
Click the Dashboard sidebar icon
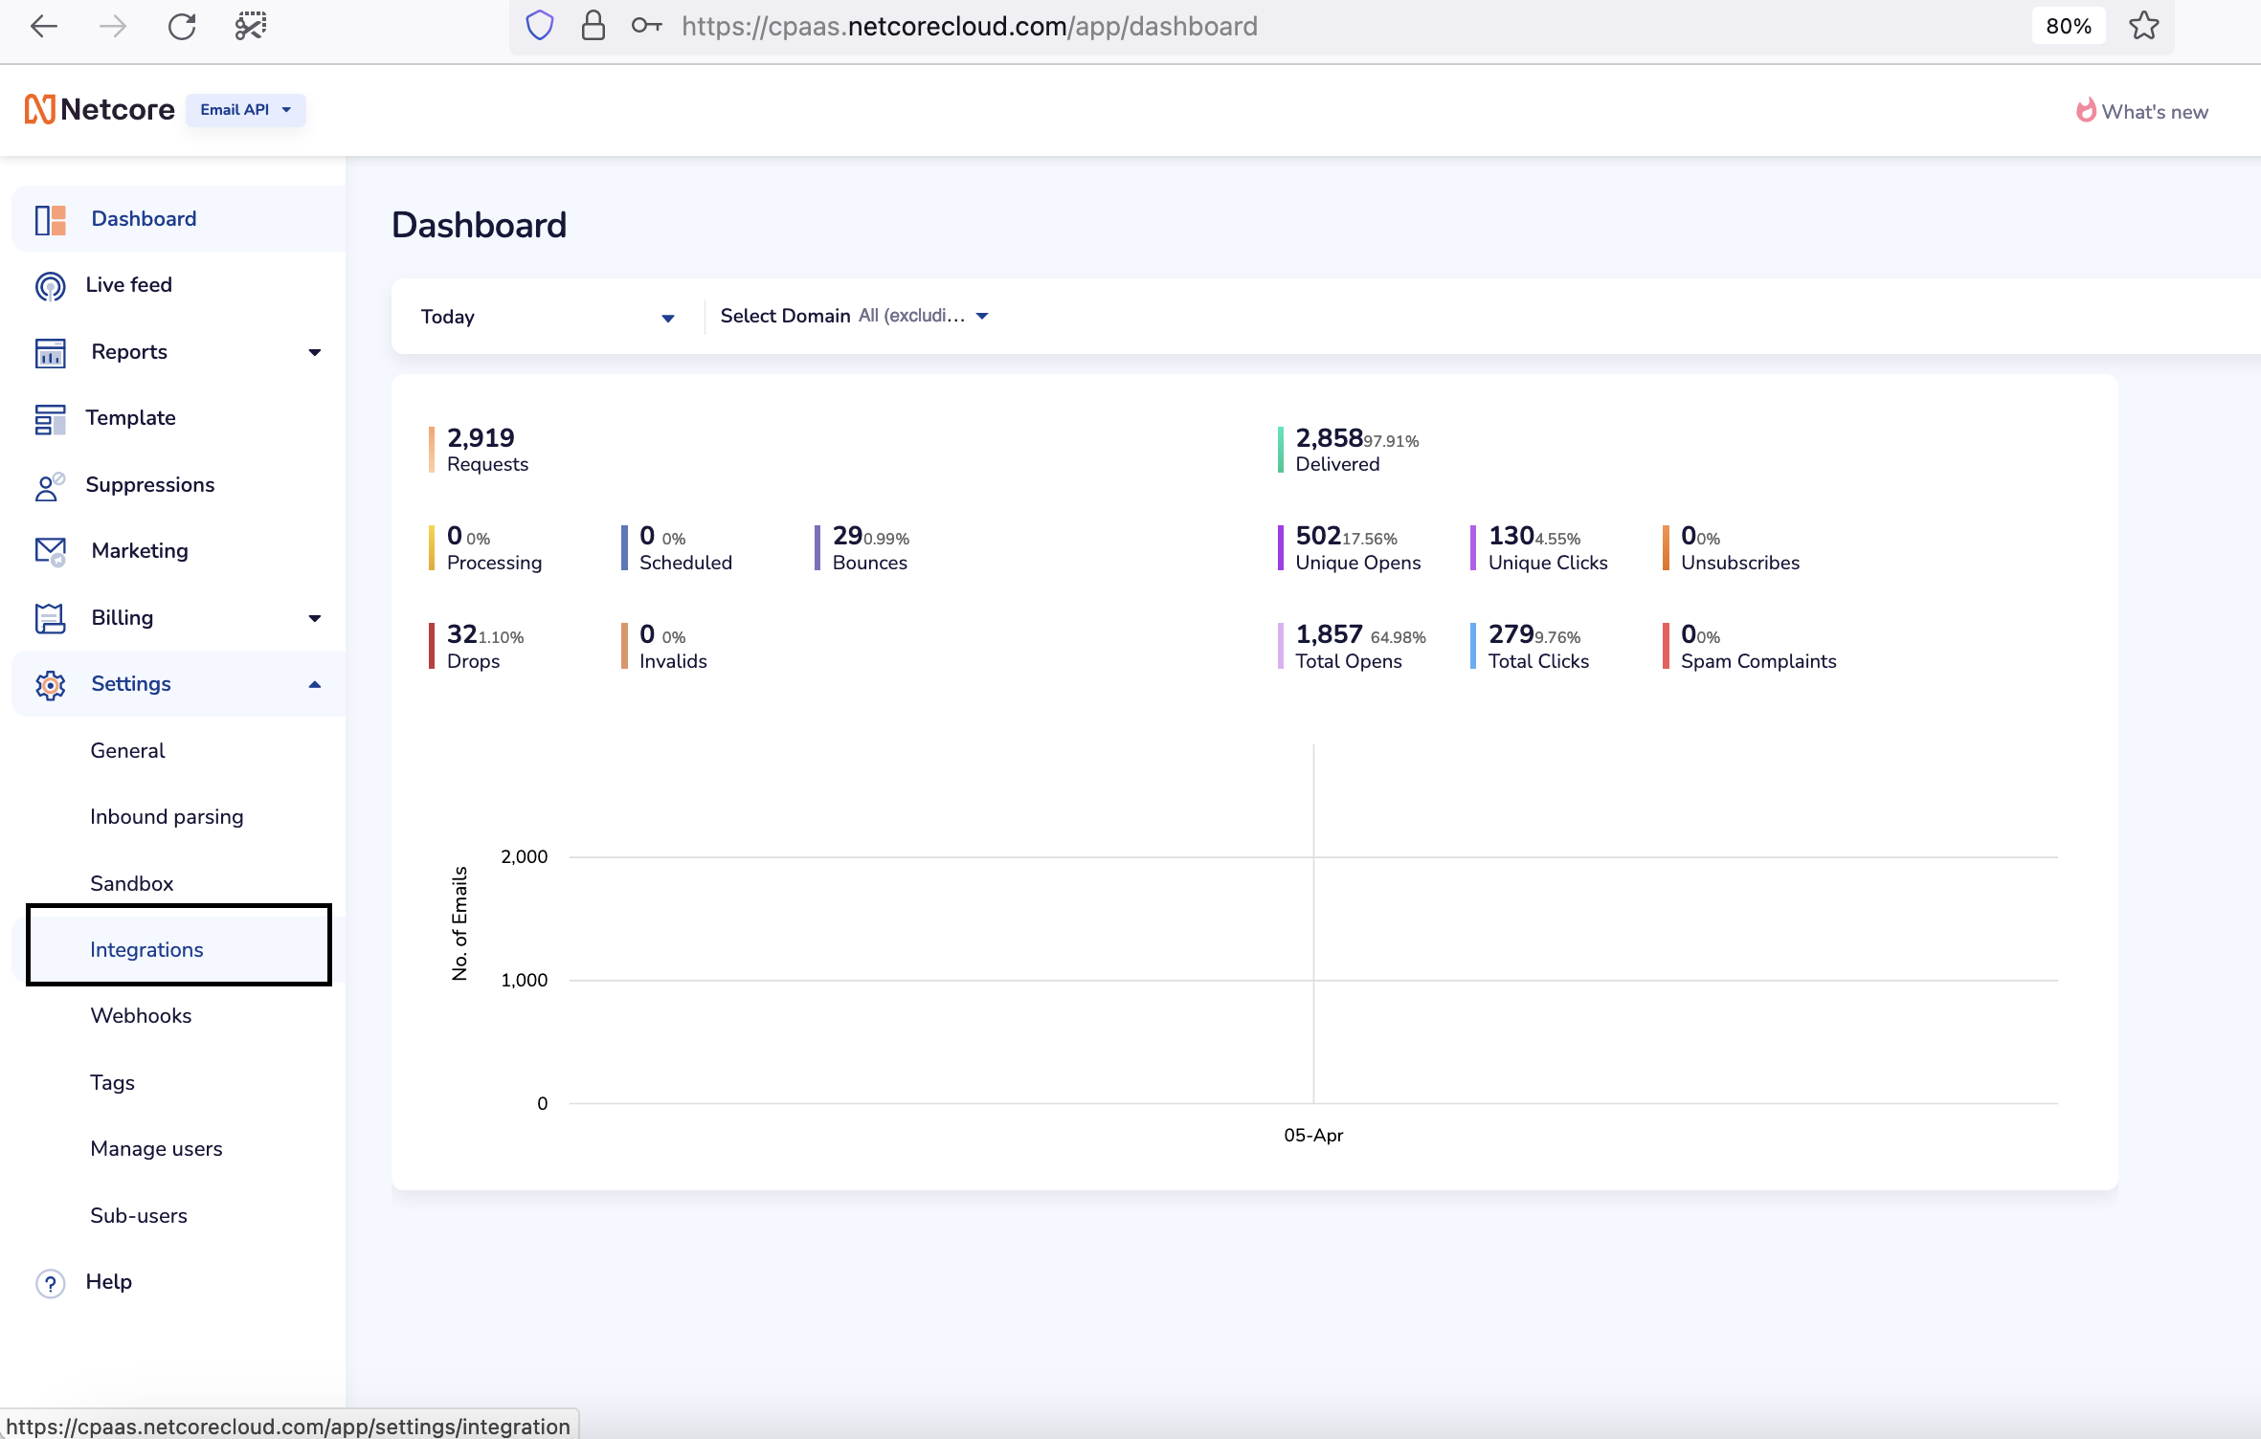50,219
